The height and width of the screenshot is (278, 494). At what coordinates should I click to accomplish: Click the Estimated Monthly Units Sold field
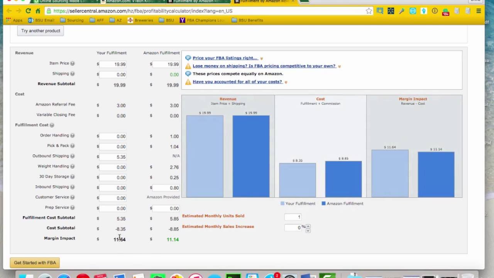tap(293, 217)
